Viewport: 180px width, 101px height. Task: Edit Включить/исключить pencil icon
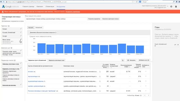pos(21,84)
